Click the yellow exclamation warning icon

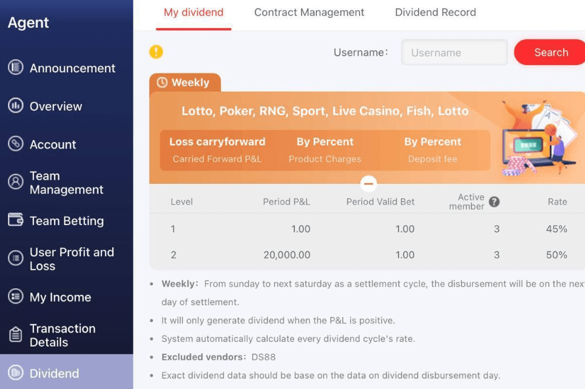click(x=156, y=52)
